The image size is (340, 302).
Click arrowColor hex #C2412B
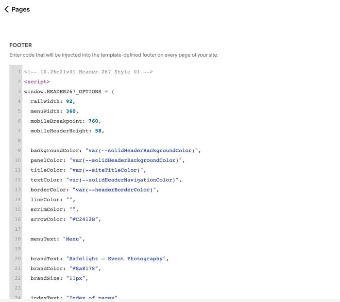[84, 220]
